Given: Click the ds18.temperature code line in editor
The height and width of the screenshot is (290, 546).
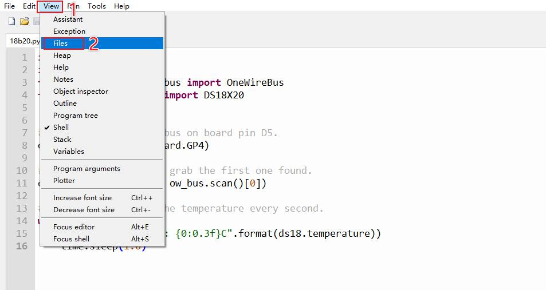Looking at the screenshot, I should (x=275, y=233).
